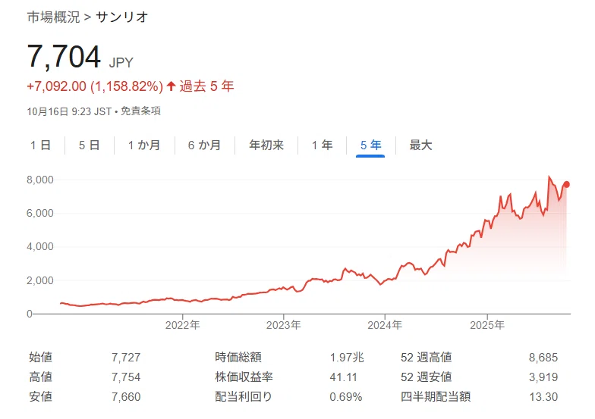Click the 配当利回り label
The image size is (595, 419).
pyautogui.click(x=244, y=397)
